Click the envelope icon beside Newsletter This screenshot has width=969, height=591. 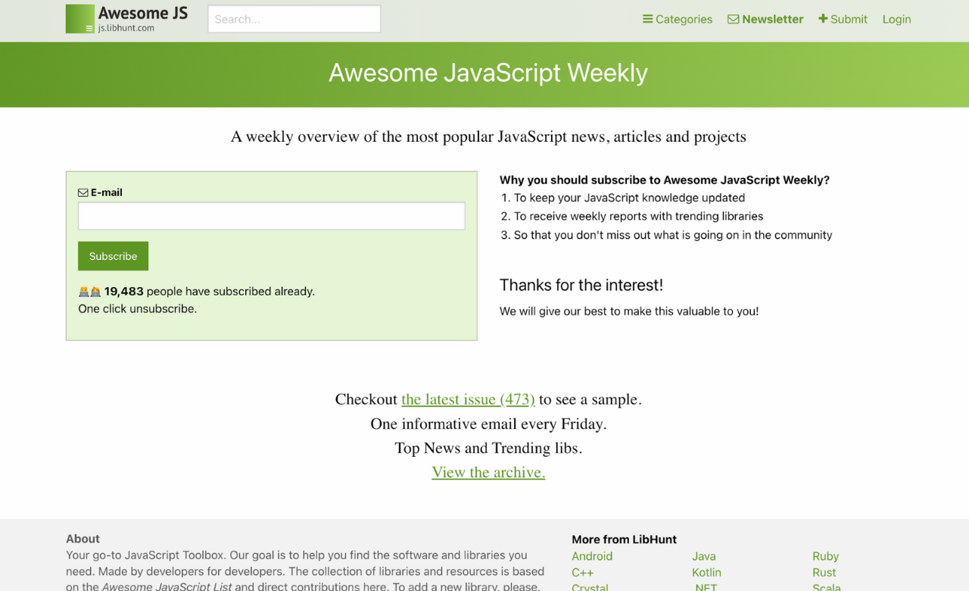coord(733,19)
